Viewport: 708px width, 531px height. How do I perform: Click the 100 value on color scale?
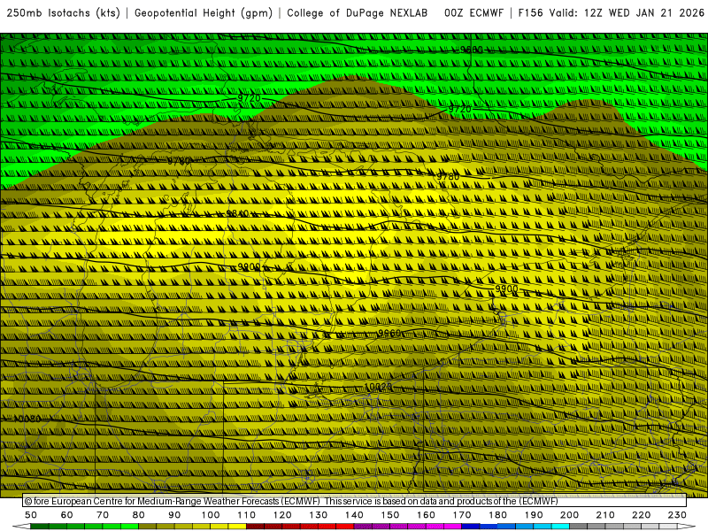pos(211,515)
